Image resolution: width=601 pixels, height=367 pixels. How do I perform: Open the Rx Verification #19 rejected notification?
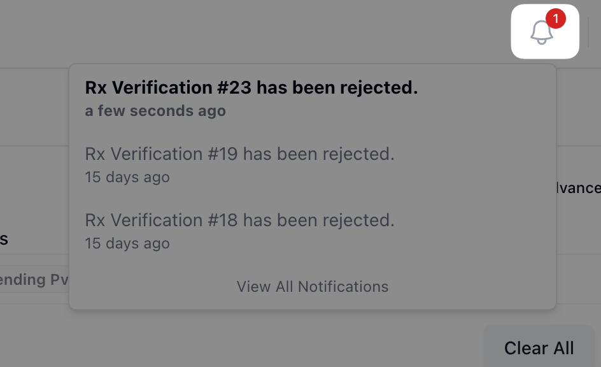pos(239,154)
